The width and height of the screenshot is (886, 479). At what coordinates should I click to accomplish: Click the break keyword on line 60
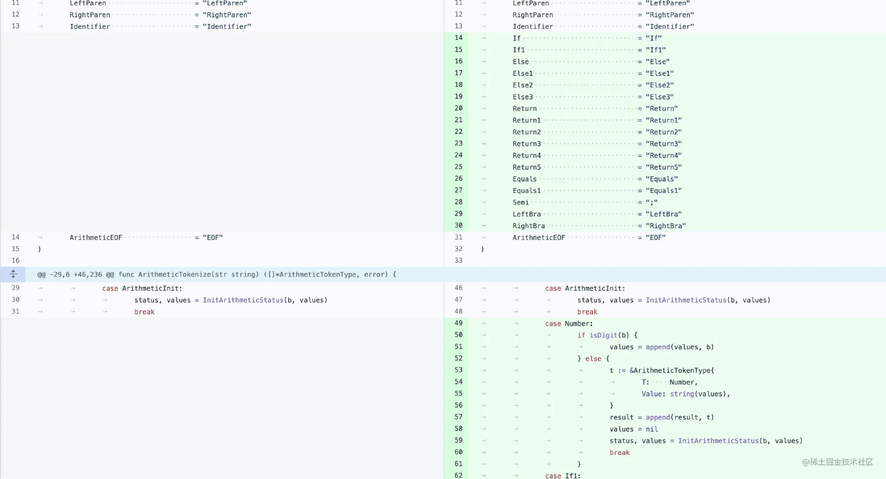[619, 452]
